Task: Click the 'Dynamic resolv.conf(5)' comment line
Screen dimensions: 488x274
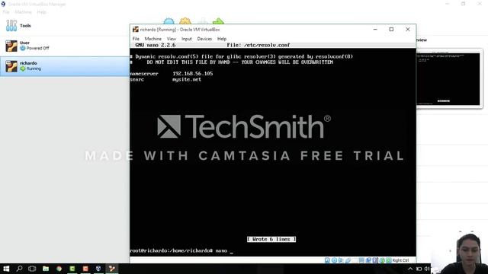Action: (x=242, y=56)
